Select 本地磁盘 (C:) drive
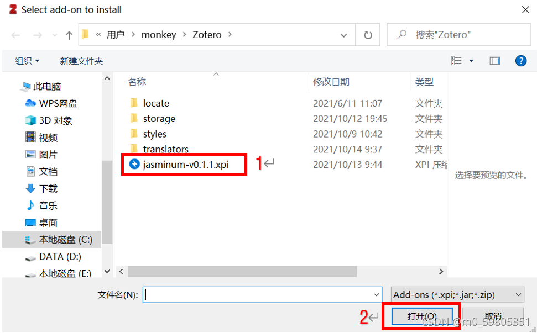537x333 pixels. 59,240
